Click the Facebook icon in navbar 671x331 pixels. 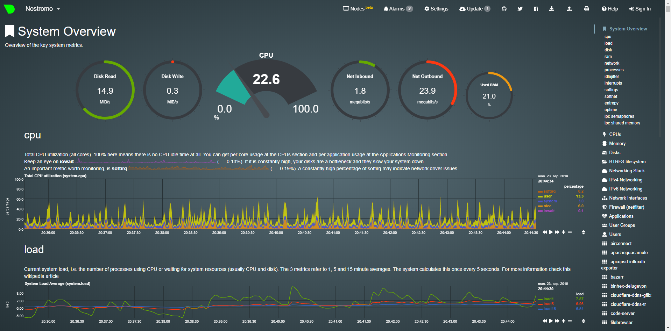[536, 9]
